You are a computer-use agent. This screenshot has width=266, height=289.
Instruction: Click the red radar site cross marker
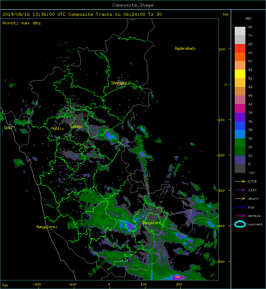86,114
